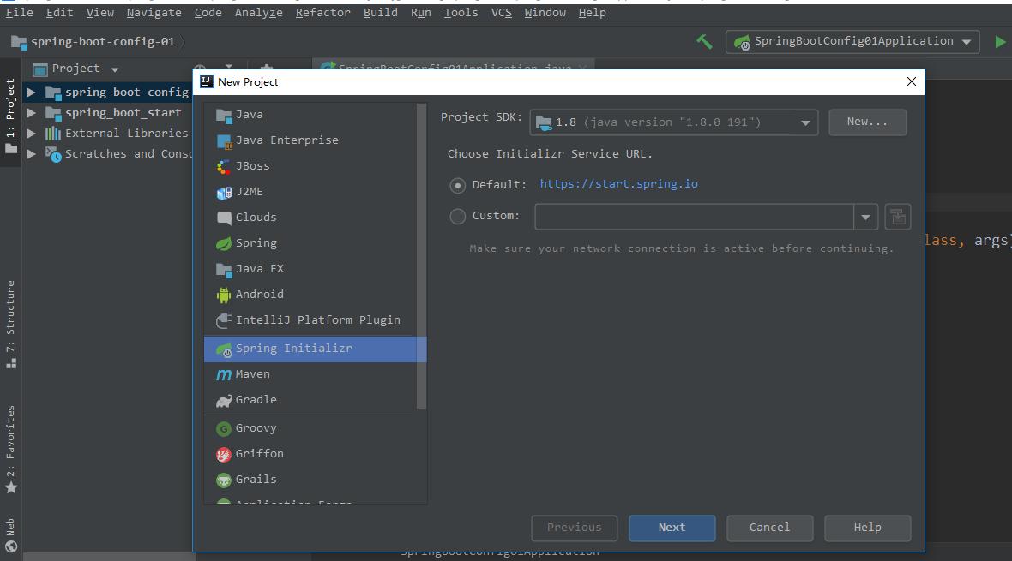This screenshot has height=561, width=1012.
Task: Open the Build menu
Action: pos(380,13)
